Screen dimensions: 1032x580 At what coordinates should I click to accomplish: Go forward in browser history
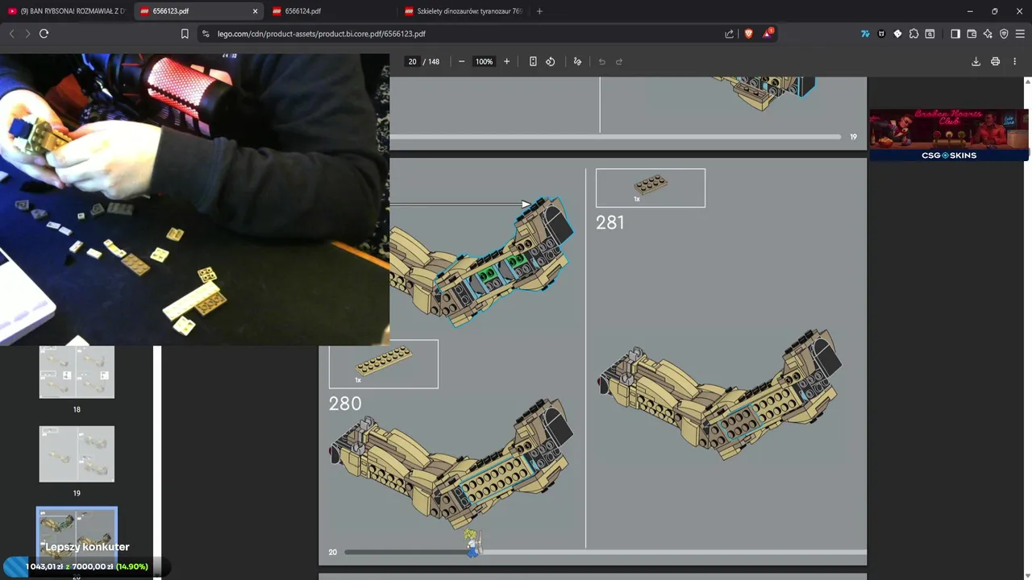click(27, 34)
